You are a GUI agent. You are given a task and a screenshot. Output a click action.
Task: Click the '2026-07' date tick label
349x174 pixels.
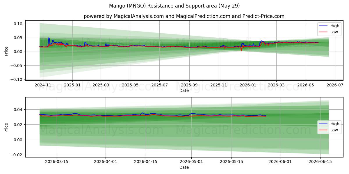click(x=335, y=85)
